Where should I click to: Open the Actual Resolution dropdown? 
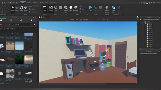(x=102, y=20)
